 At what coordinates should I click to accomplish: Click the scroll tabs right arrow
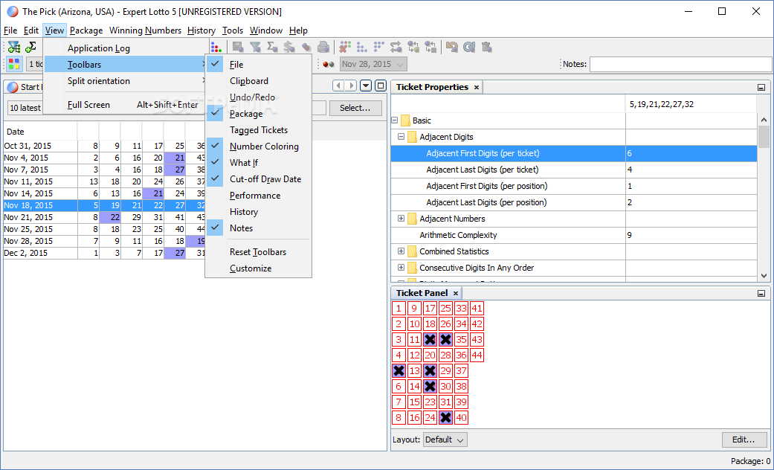350,86
